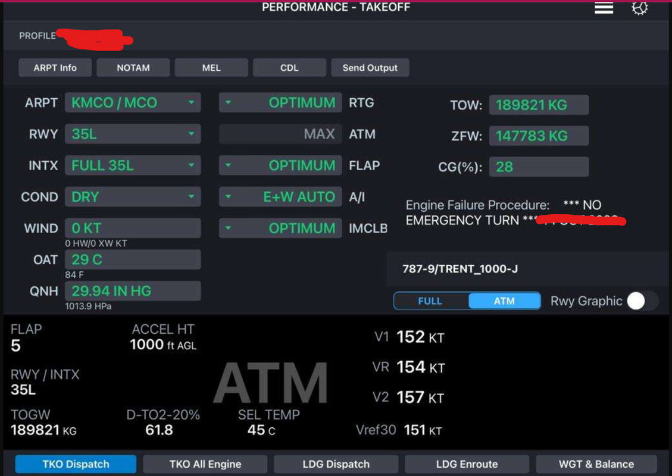Click the 1013.9 HPa text
Viewport: 672px width, 476px height.
click(88, 306)
